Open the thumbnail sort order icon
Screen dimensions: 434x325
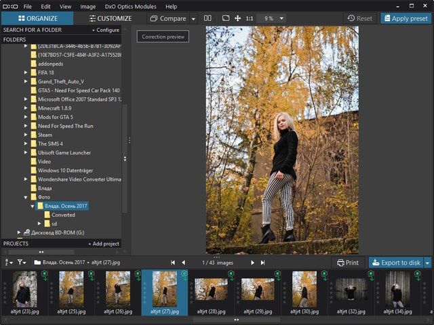[8, 262]
